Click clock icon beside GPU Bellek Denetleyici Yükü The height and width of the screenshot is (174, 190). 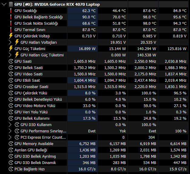coord(11,99)
